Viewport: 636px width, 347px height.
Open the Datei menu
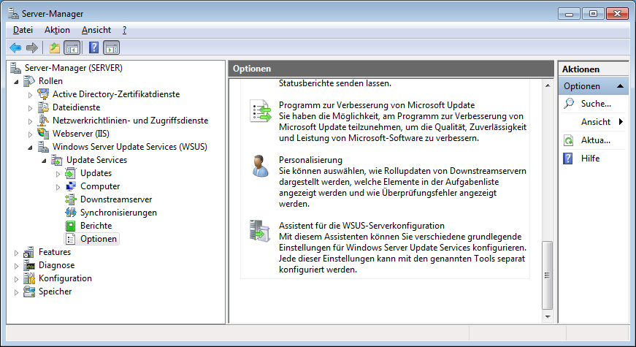tap(23, 30)
